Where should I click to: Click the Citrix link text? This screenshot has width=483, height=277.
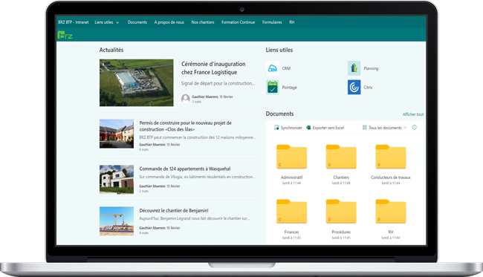[368, 88]
